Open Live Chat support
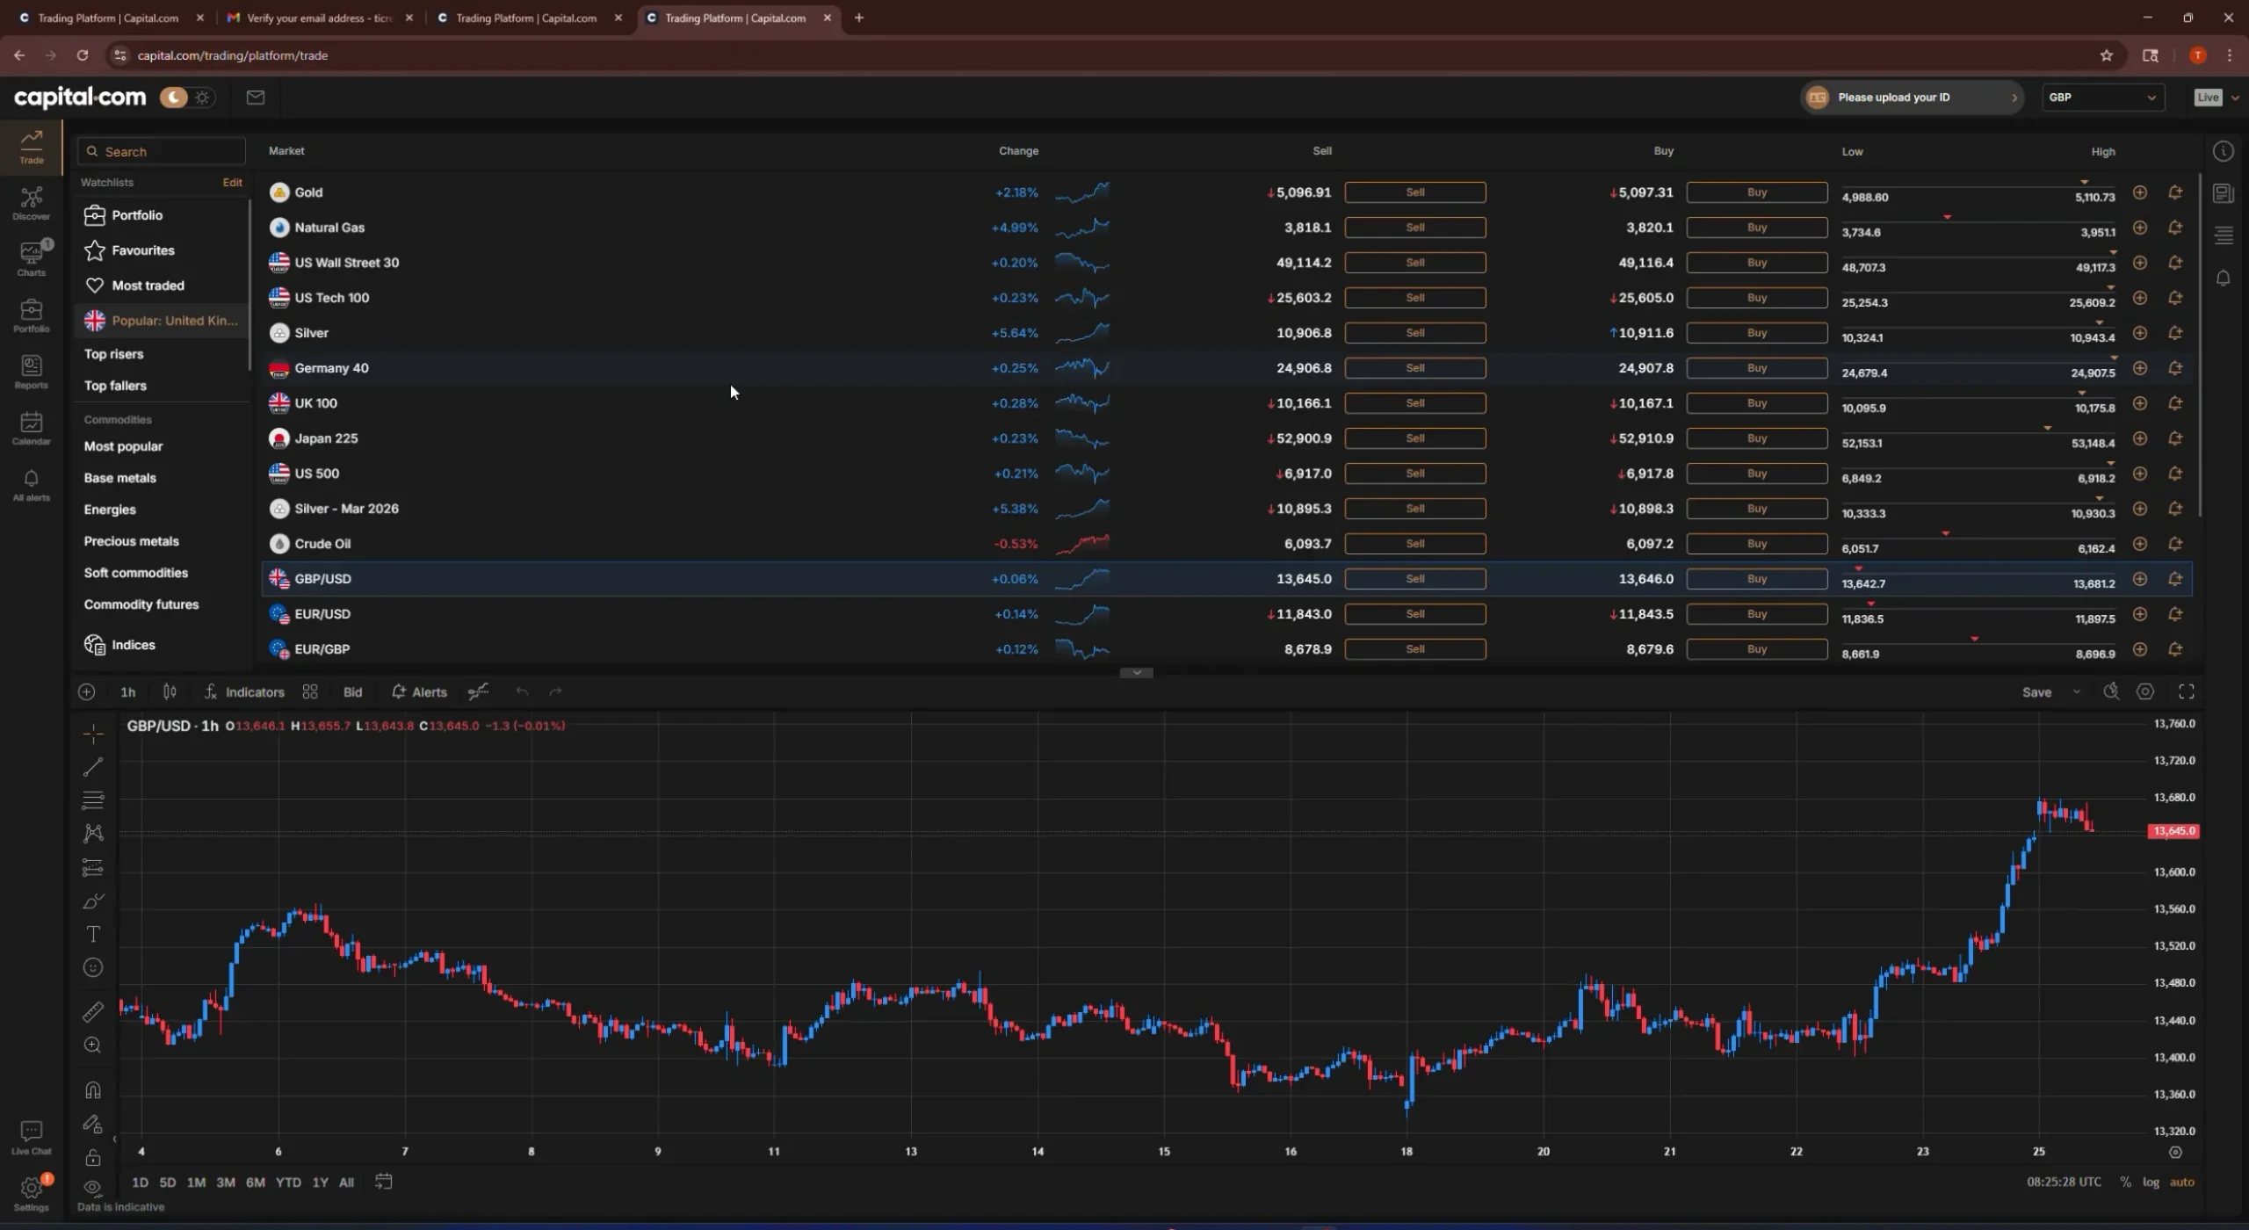This screenshot has height=1230, width=2249. click(x=32, y=1139)
